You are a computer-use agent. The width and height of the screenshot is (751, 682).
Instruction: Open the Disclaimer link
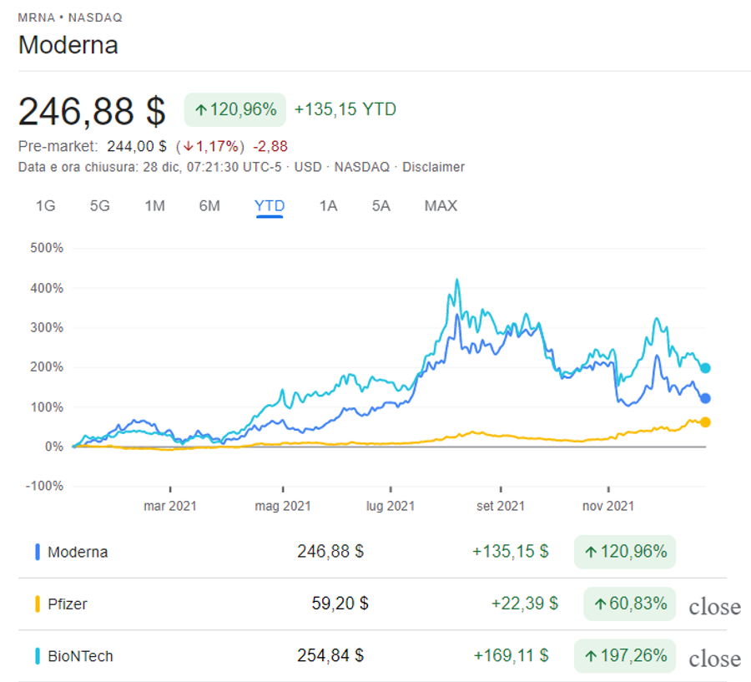coord(433,167)
